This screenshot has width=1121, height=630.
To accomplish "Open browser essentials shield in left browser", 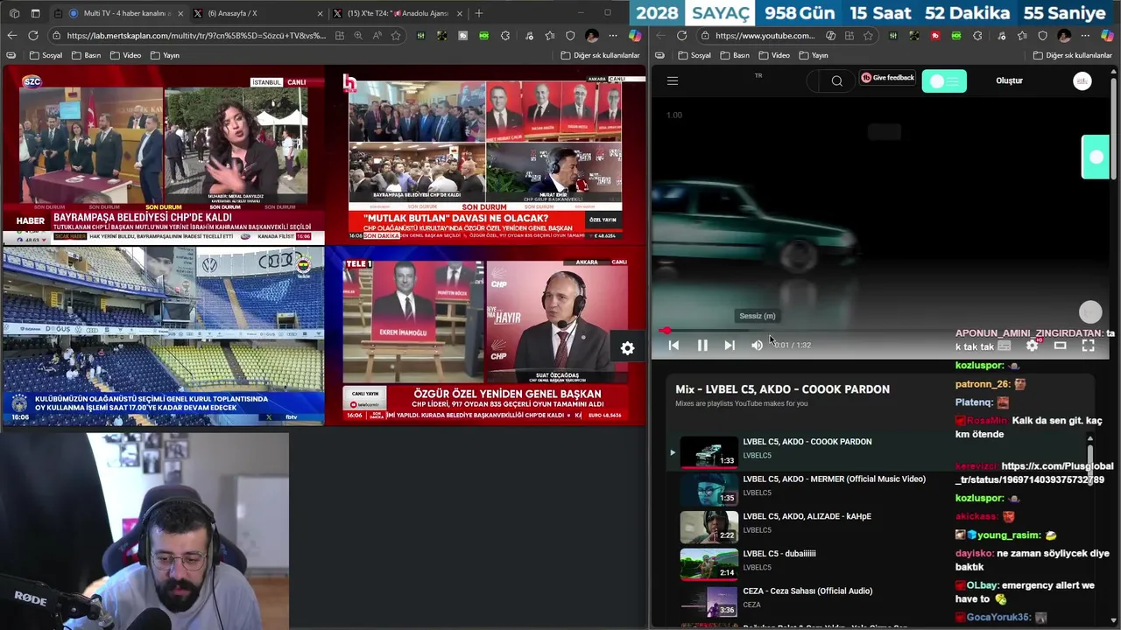I will coord(570,36).
